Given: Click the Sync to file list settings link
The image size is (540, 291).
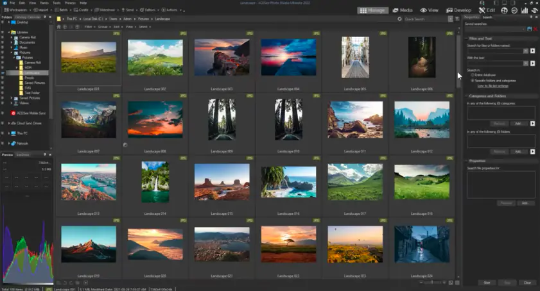Looking at the screenshot, I should [492, 86].
